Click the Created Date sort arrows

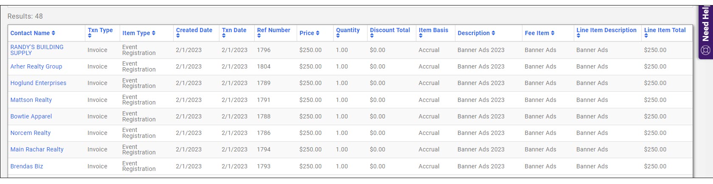pyautogui.click(x=178, y=36)
